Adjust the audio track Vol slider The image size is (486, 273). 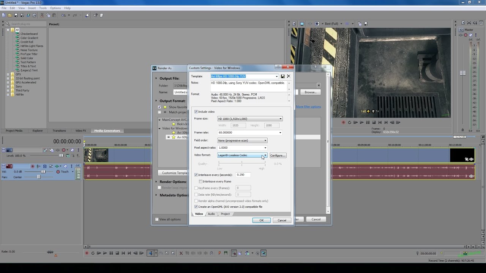point(43,172)
